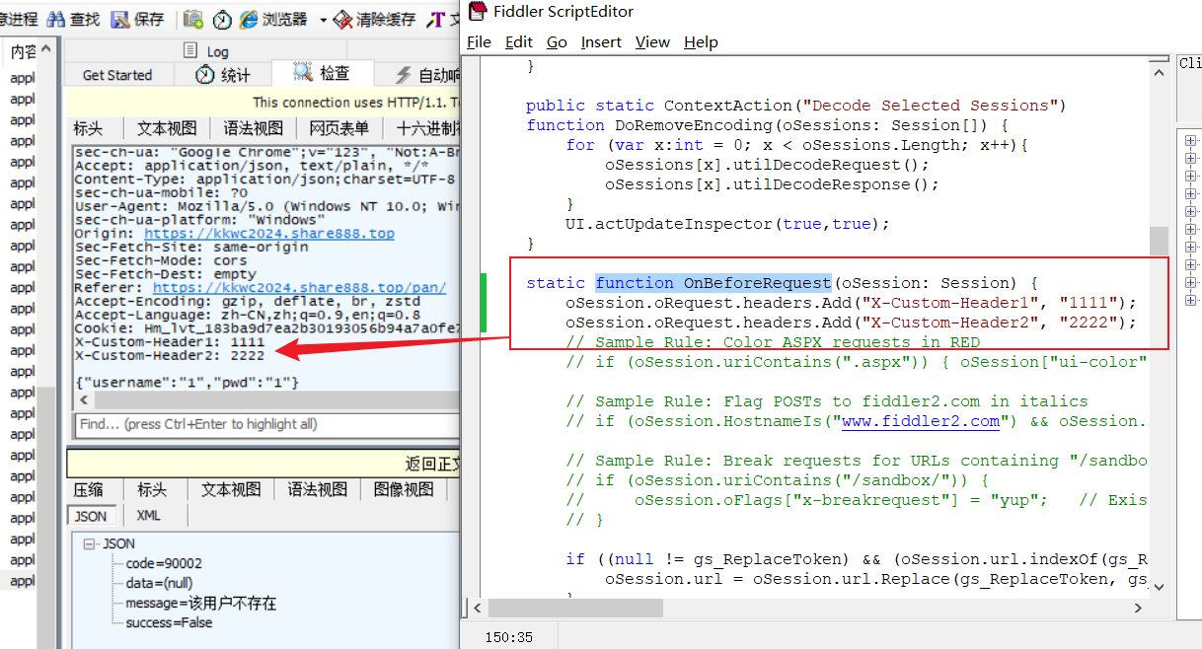This screenshot has height=649, width=1202.
Task: Select the success=False JSON tree item
Action: [169, 622]
